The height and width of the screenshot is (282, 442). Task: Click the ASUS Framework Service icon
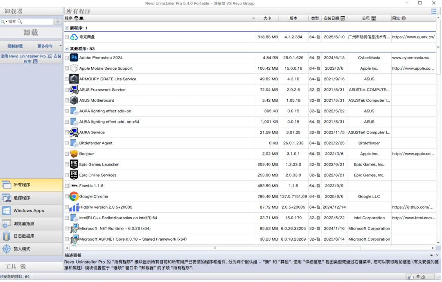pyautogui.click(x=74, y=90)
